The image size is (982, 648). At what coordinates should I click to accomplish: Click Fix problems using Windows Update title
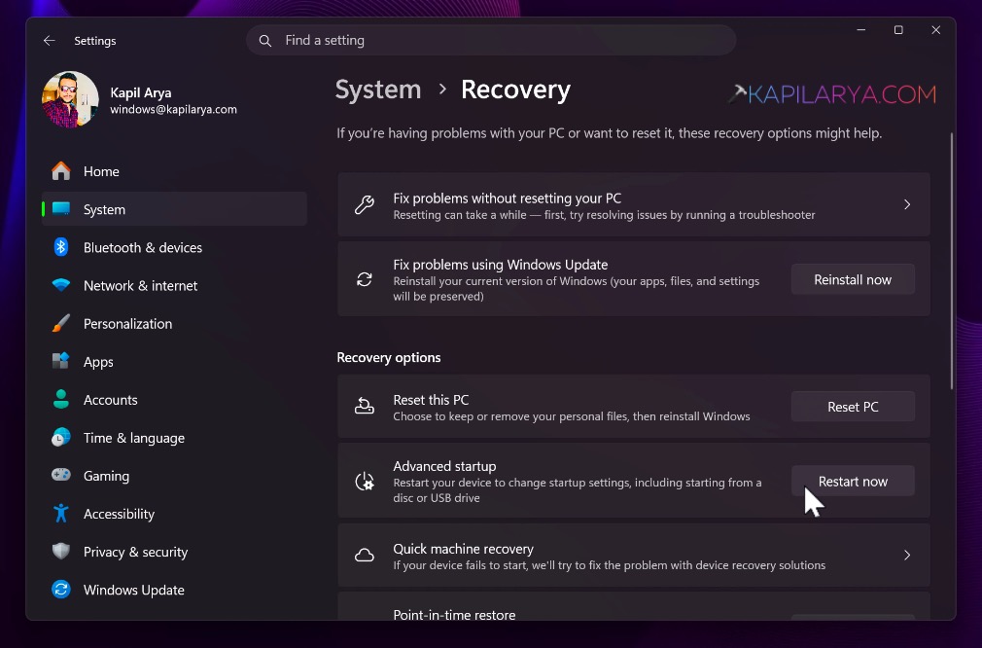[x=501, y=265]
